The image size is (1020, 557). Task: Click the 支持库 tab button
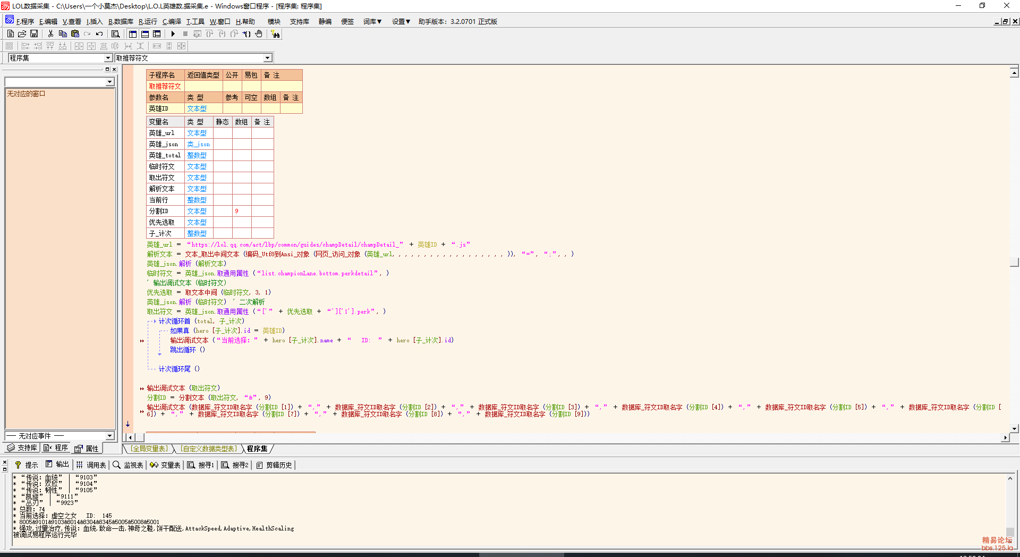22,448
